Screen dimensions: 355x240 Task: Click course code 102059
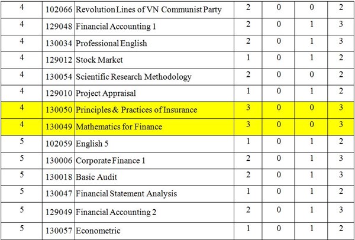point(59,142)
